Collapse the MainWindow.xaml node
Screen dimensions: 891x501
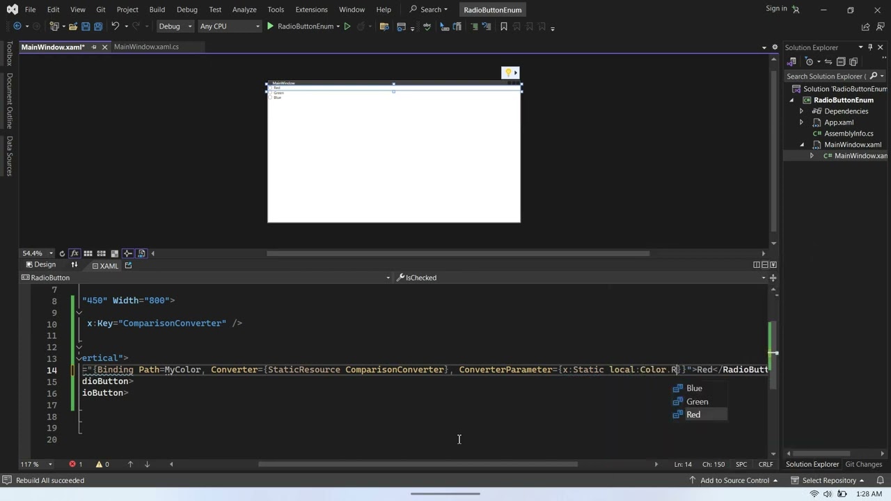click(801, 145)
